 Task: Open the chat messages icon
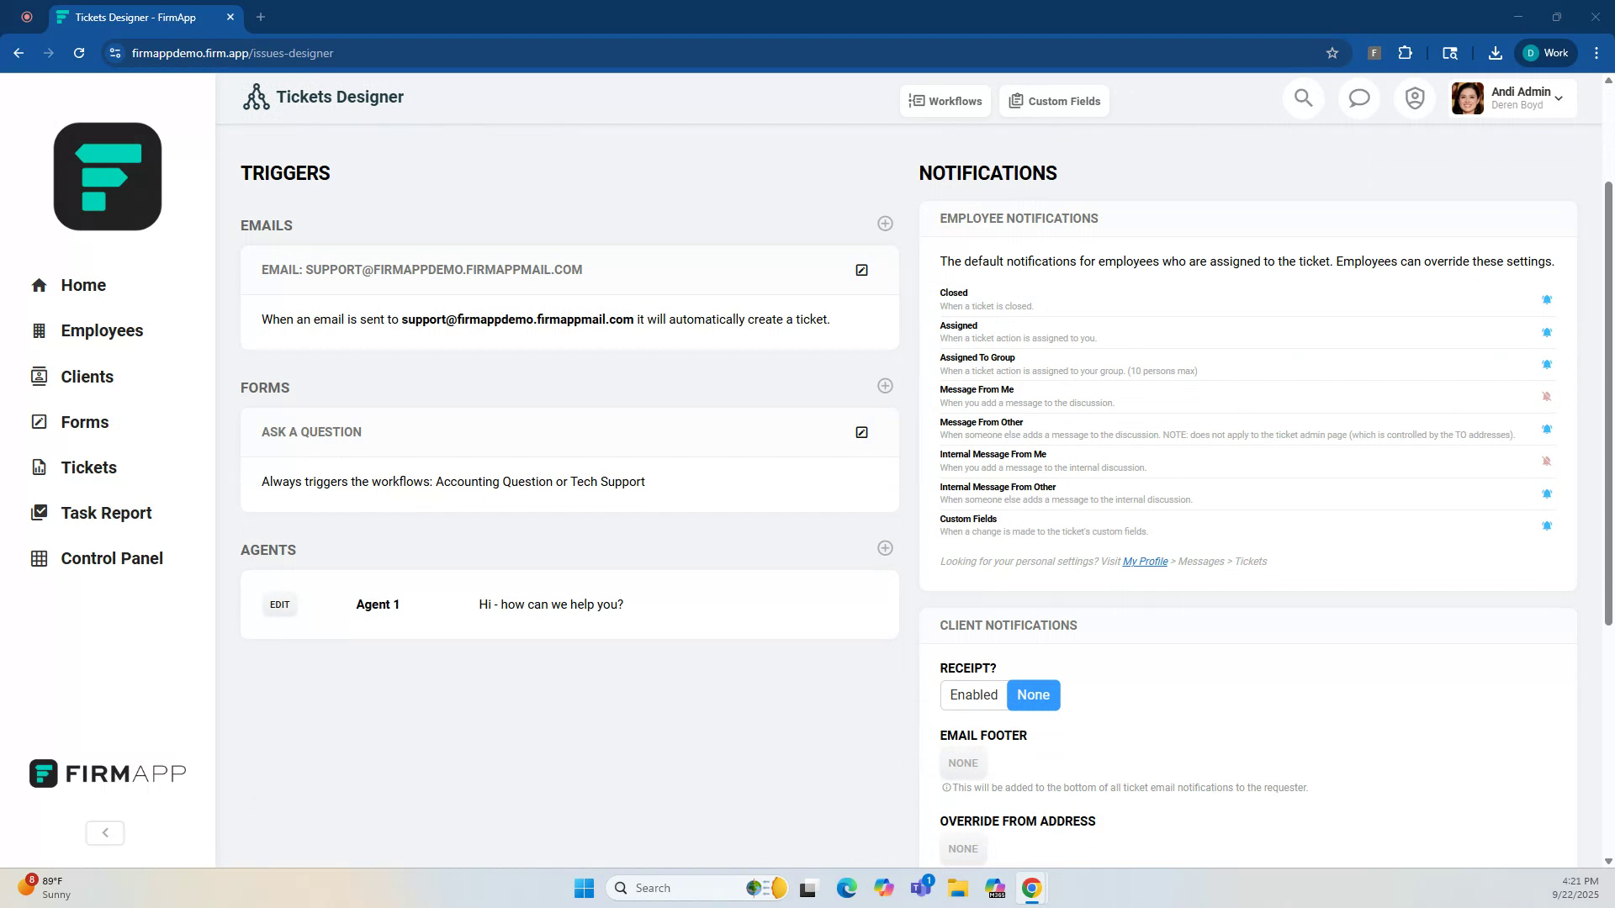(x=1358, y=98)
